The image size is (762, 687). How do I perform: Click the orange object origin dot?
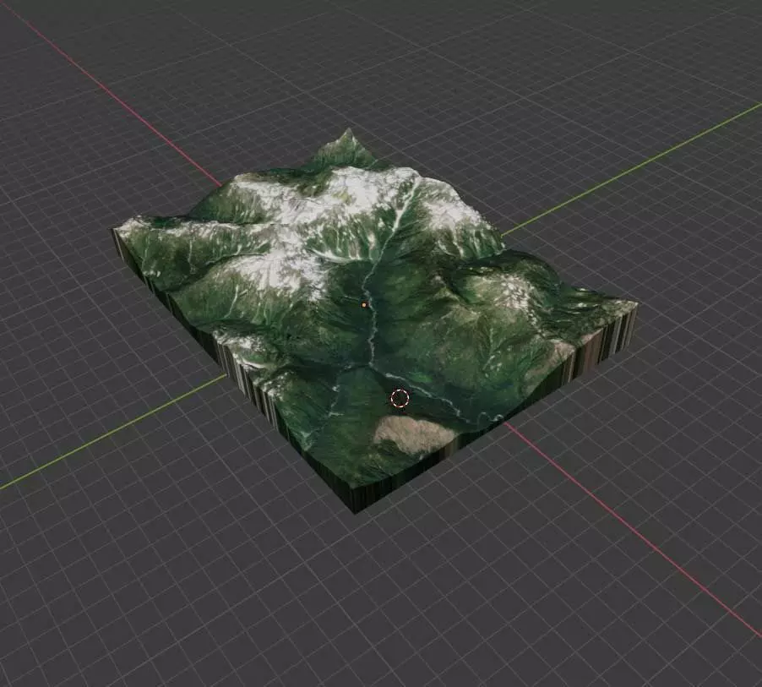364,305
